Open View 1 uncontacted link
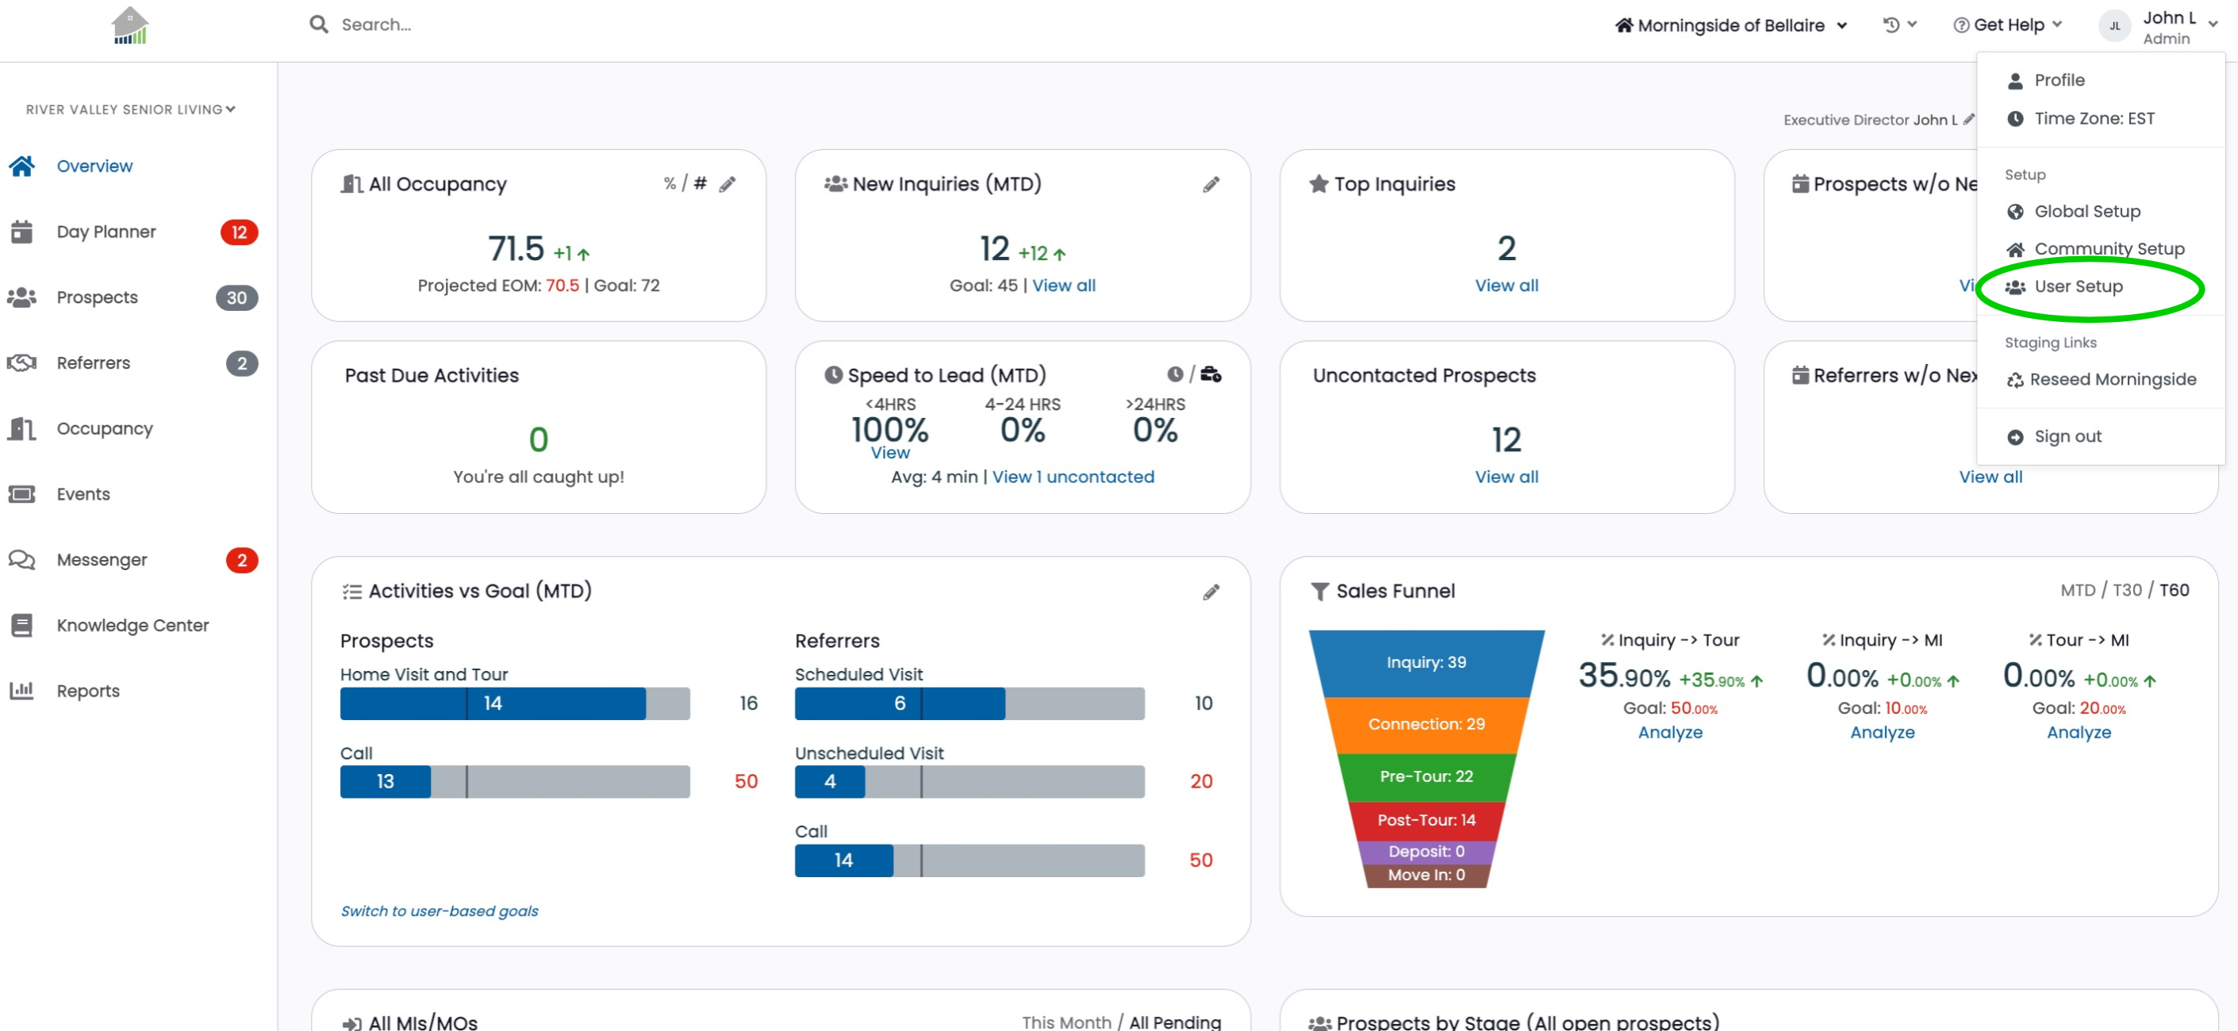This screenshot has width=2238, height=1031. pos(1073,477)
